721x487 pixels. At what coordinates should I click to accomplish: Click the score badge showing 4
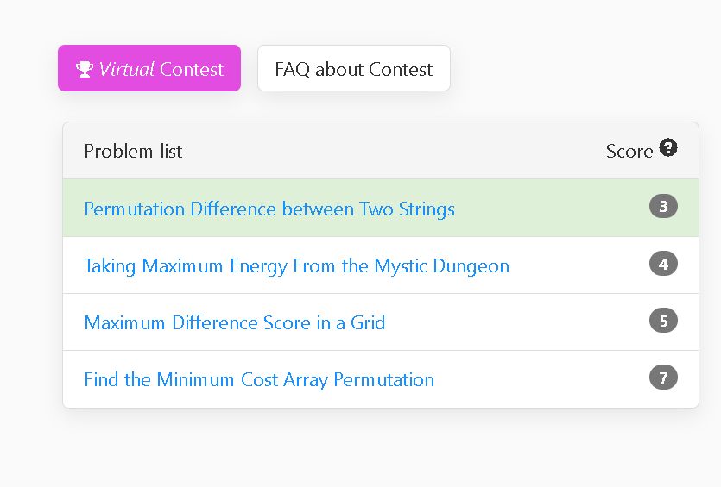click(x=663, y=264)
